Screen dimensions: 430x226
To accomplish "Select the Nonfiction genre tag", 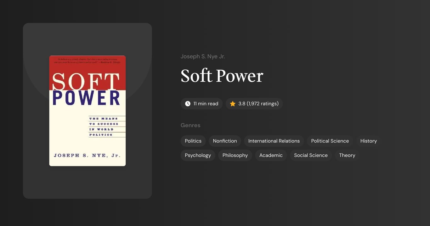I will pos(225,141).
